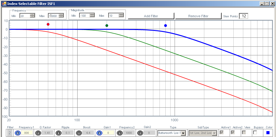Click the Ripple value 0.1 field
This screenshot has width=276, height=137.
(x=68, y=133)
